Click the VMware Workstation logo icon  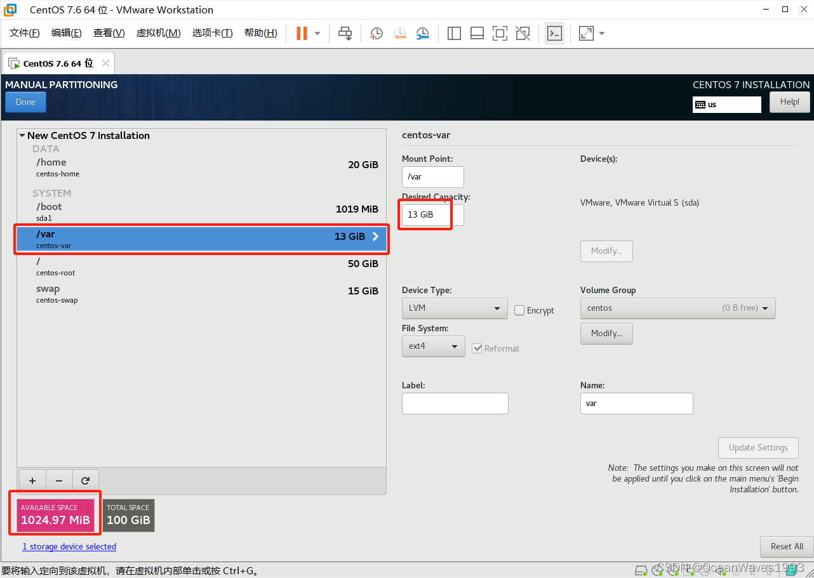(10, 10)
